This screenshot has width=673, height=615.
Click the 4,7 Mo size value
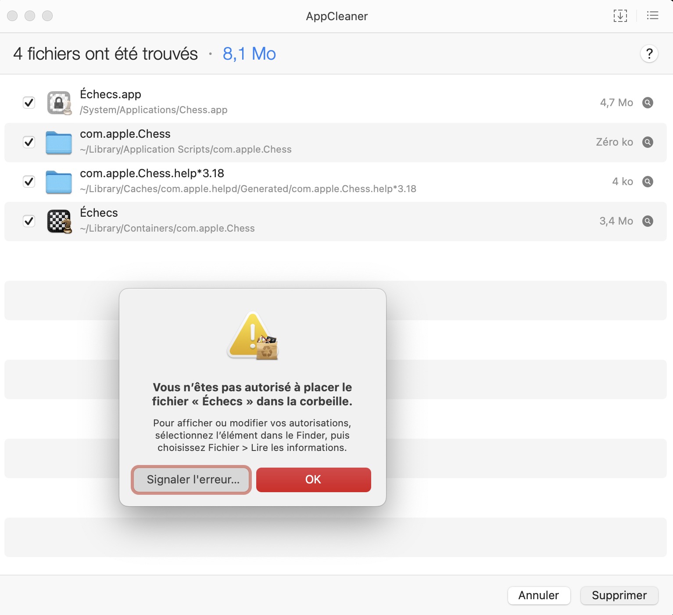tap(616, 103)
